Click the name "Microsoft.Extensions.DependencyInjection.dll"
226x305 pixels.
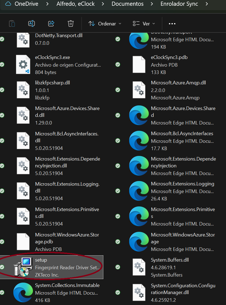(x=68, y=162)
